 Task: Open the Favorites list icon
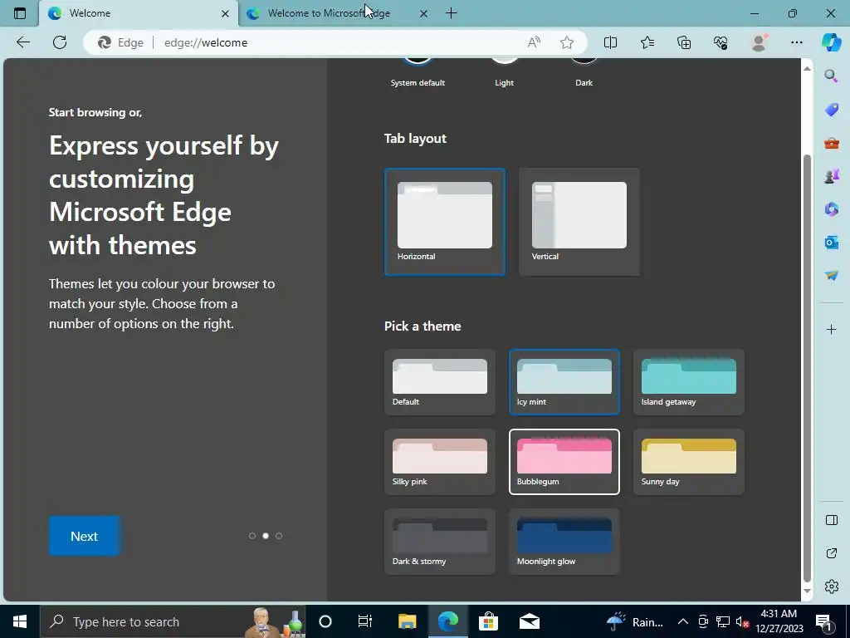647,42
